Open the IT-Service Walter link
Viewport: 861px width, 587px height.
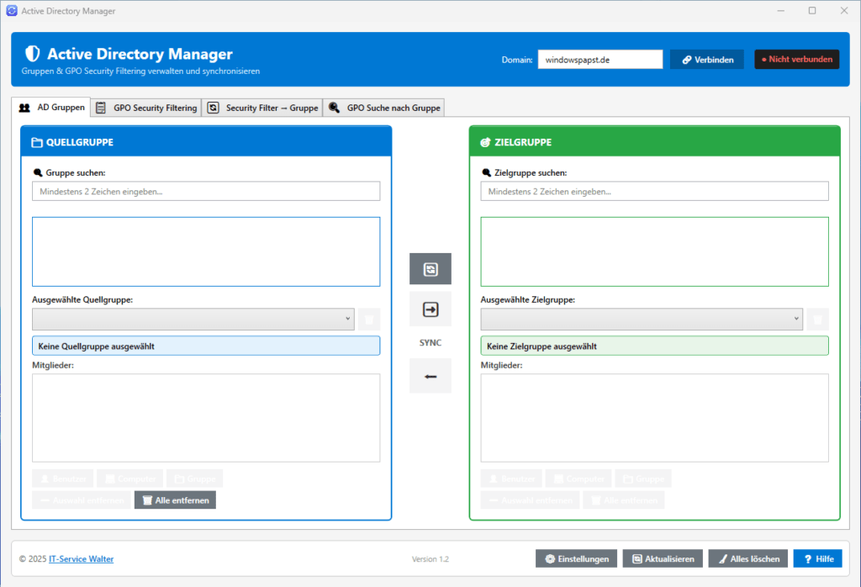pyautogui.click(x=81, y=558)
